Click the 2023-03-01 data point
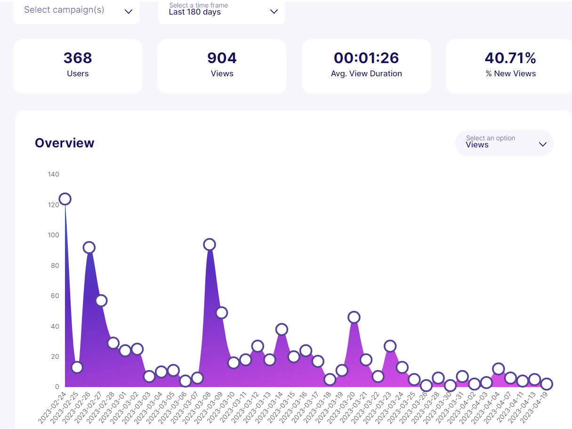Image resolution: width=572 pixels, height=429 pixels. coord(125,350)
